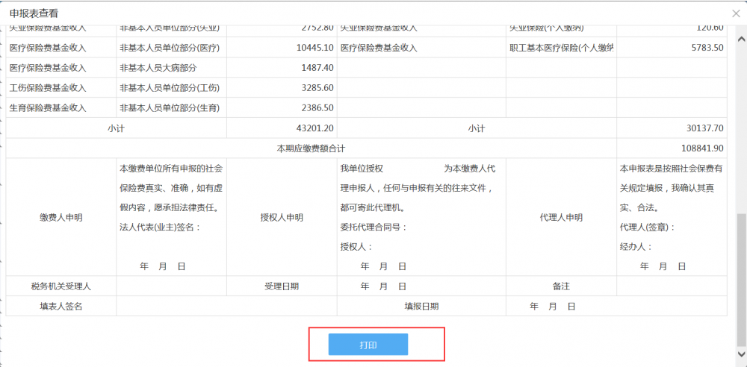Select the 工伤保险费基金收入 cell
Image resolution: width=747 pixels, height=367 pixels.
coord(48,88)
